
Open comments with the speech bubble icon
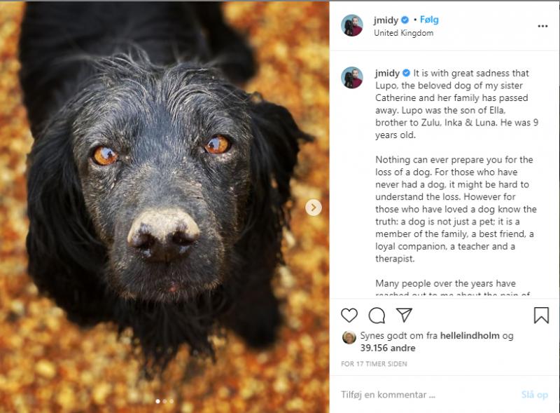(377, 316)
